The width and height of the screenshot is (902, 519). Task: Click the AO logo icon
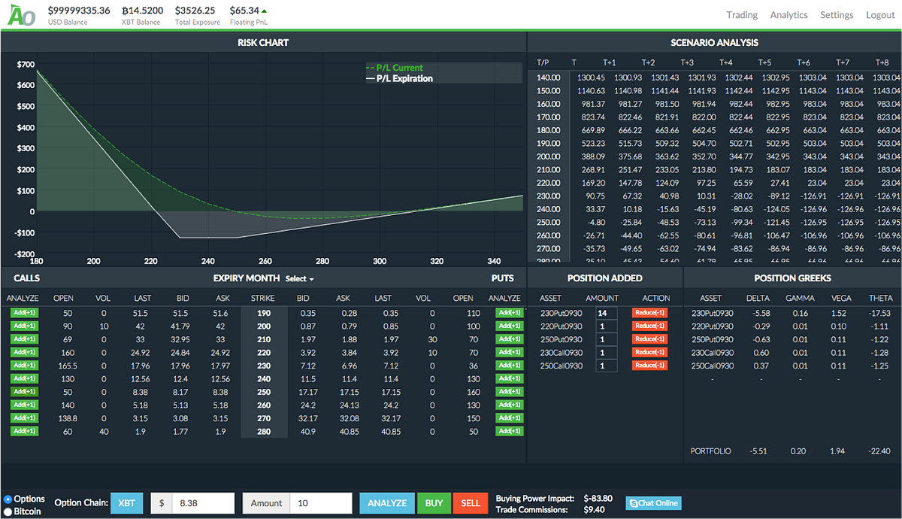pyautogui.click(x=21, y=15)
